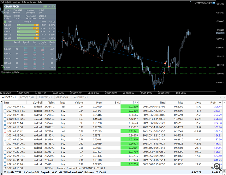This screenshot has width=226, height=175.
Task: Sort history by S / L column header
Action: coord(111,102)
